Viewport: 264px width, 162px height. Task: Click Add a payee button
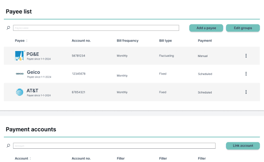[x=206, y=28]
